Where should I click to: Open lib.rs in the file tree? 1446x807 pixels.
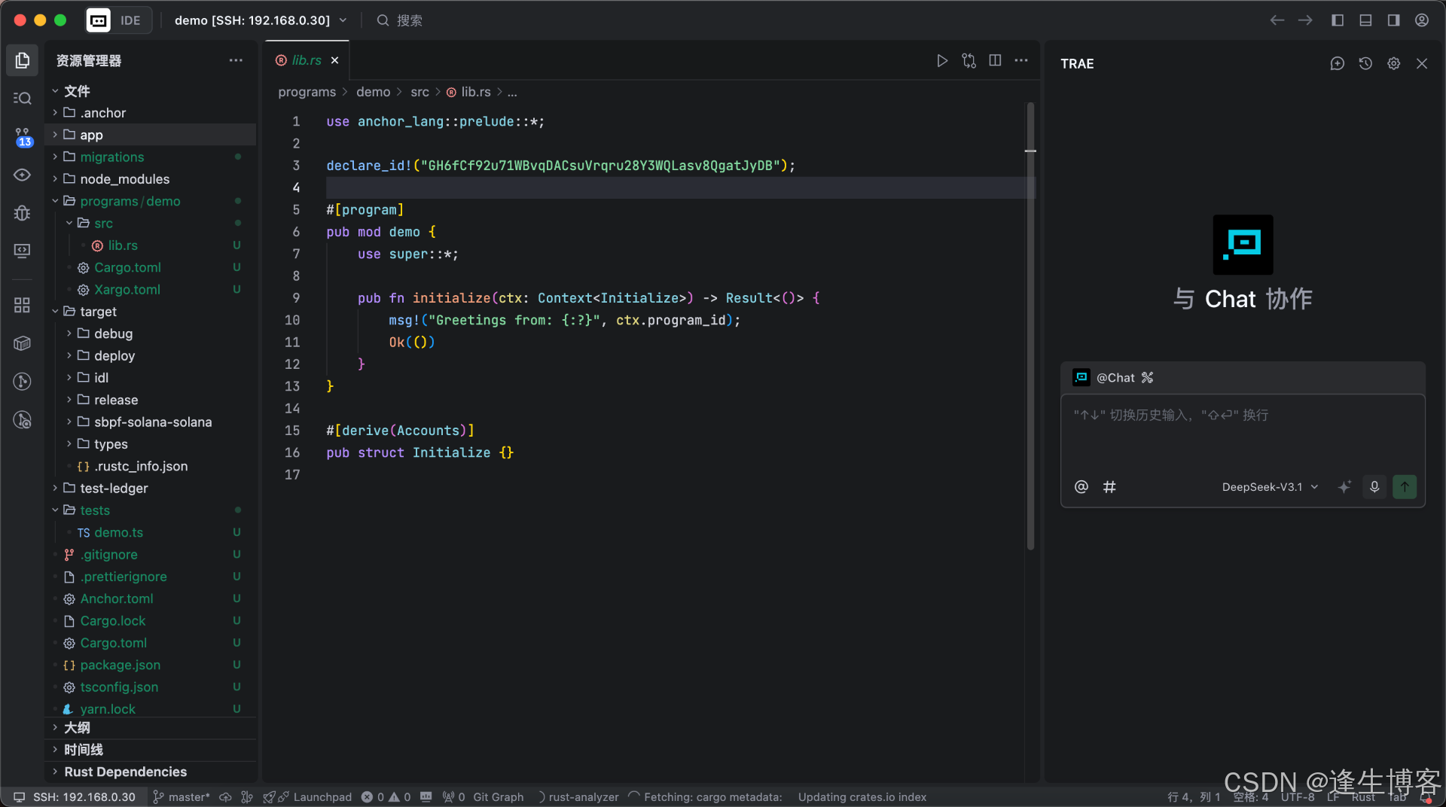coord(151,245)
